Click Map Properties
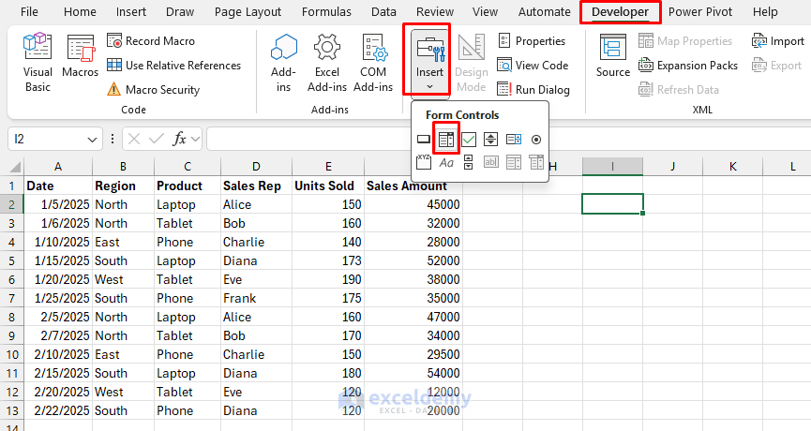The height and width of the screenshot is (431, 811). [x=685, y=41]
